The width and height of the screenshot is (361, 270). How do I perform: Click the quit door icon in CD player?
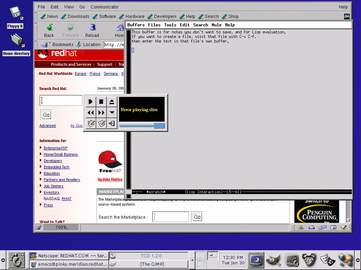point(112,123)
